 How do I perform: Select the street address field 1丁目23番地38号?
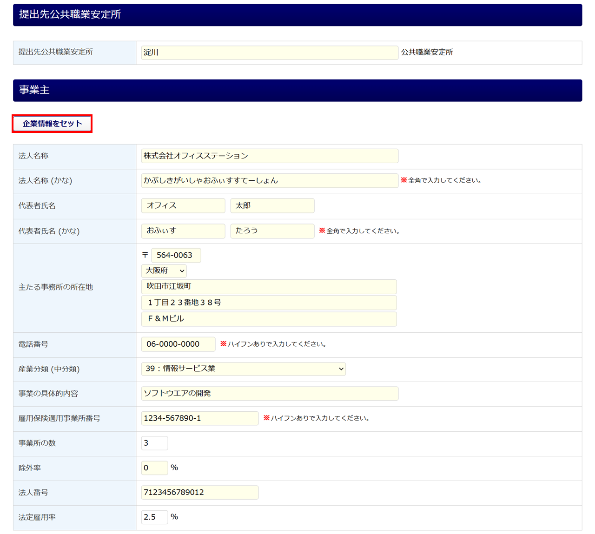(269, 303)
